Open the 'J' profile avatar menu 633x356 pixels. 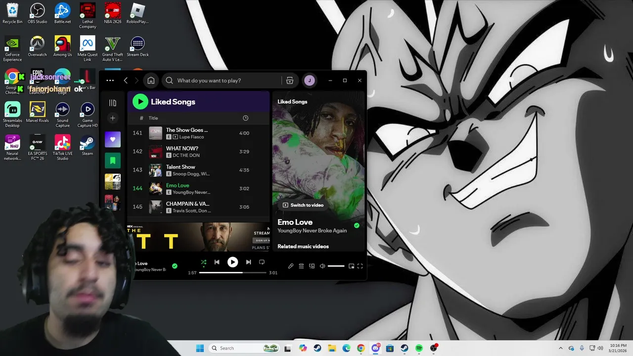(310, 81)
